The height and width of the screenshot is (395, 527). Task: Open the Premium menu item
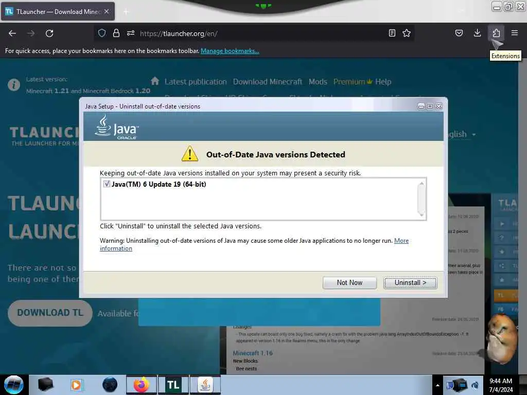pos(353,82)
